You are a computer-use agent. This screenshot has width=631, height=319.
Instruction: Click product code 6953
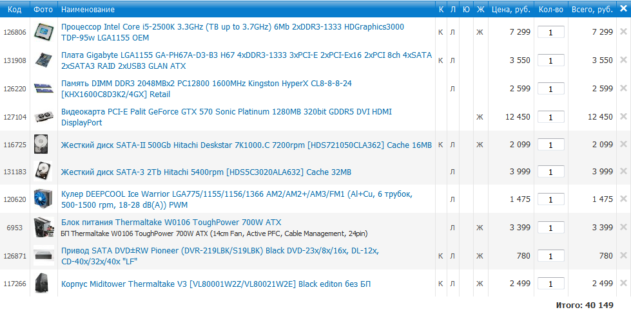click(x=14, y=228)
